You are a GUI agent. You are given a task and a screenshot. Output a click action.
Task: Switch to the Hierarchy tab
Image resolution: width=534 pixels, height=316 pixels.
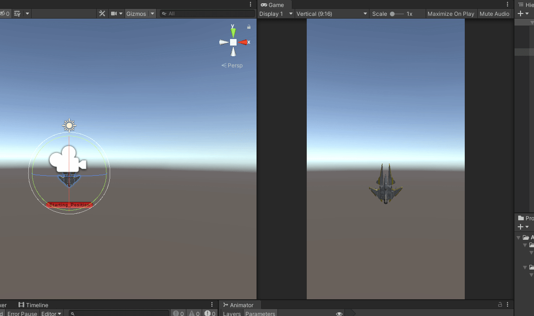coord(526,5)
